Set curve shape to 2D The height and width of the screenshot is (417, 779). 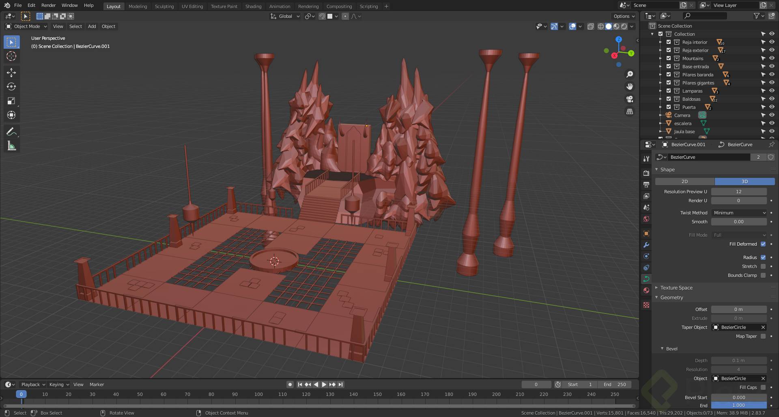point(684,181)
